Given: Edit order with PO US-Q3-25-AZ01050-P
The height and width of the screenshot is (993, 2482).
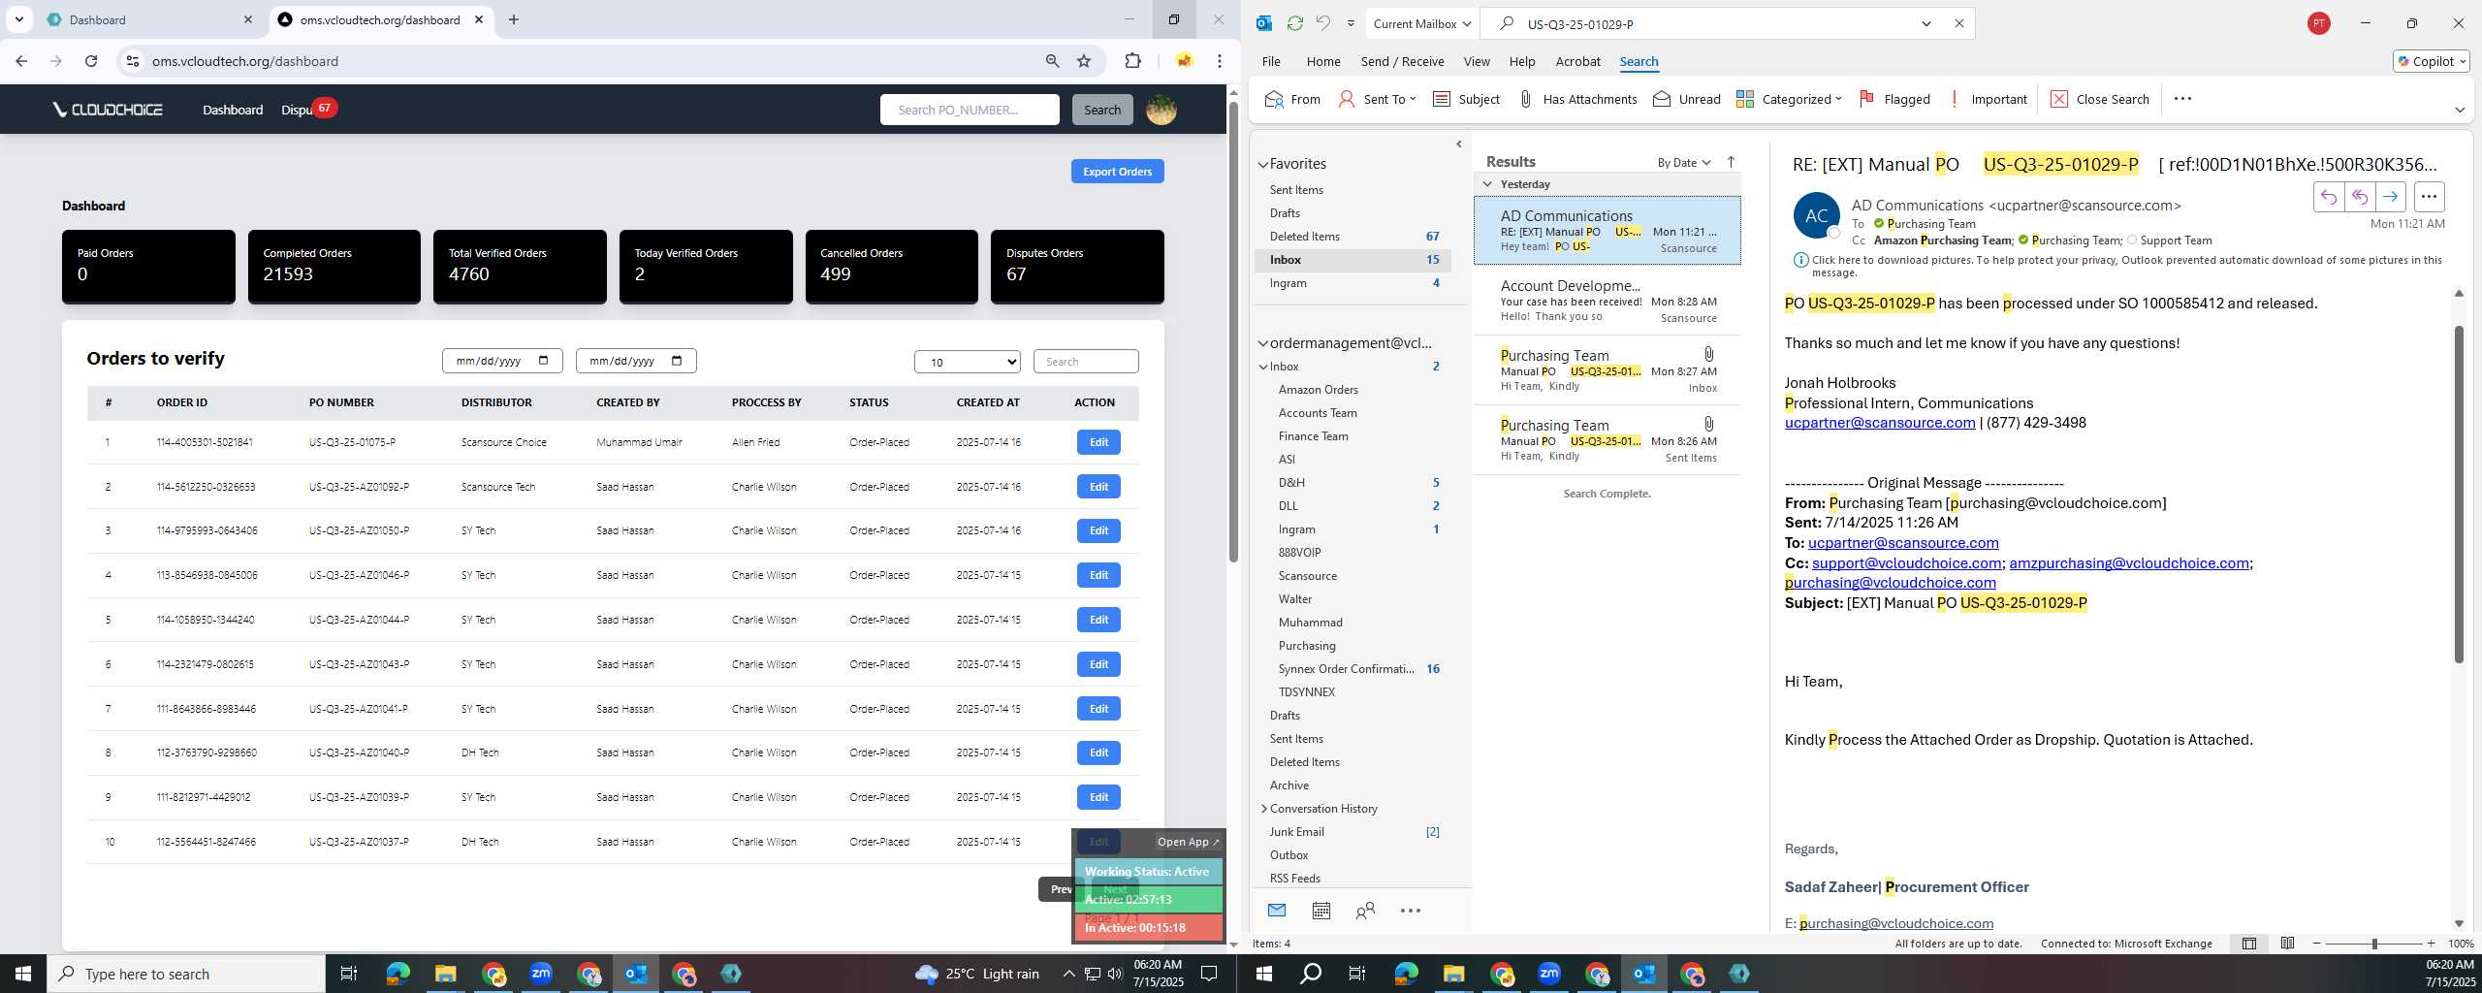Looking at the screenshot, I should tap(1098, 530).
